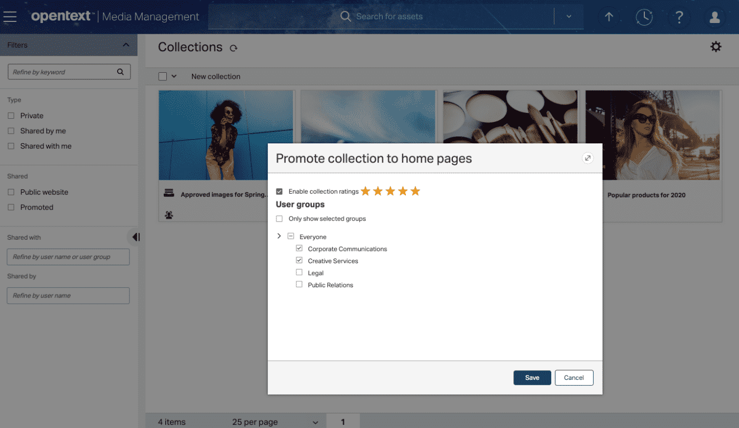Start a New collection

(215, 77)
